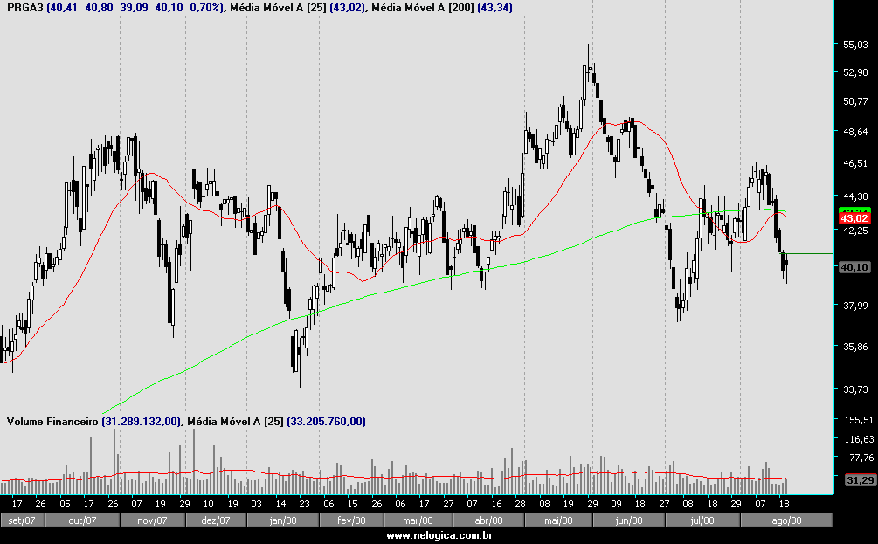The height and width of the screenshot is (544, 878).
Task: Click the 33.205.760,00 volume average value
Action: 326,422
